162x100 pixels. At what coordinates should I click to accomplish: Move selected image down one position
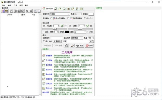(x=19, y=11)
